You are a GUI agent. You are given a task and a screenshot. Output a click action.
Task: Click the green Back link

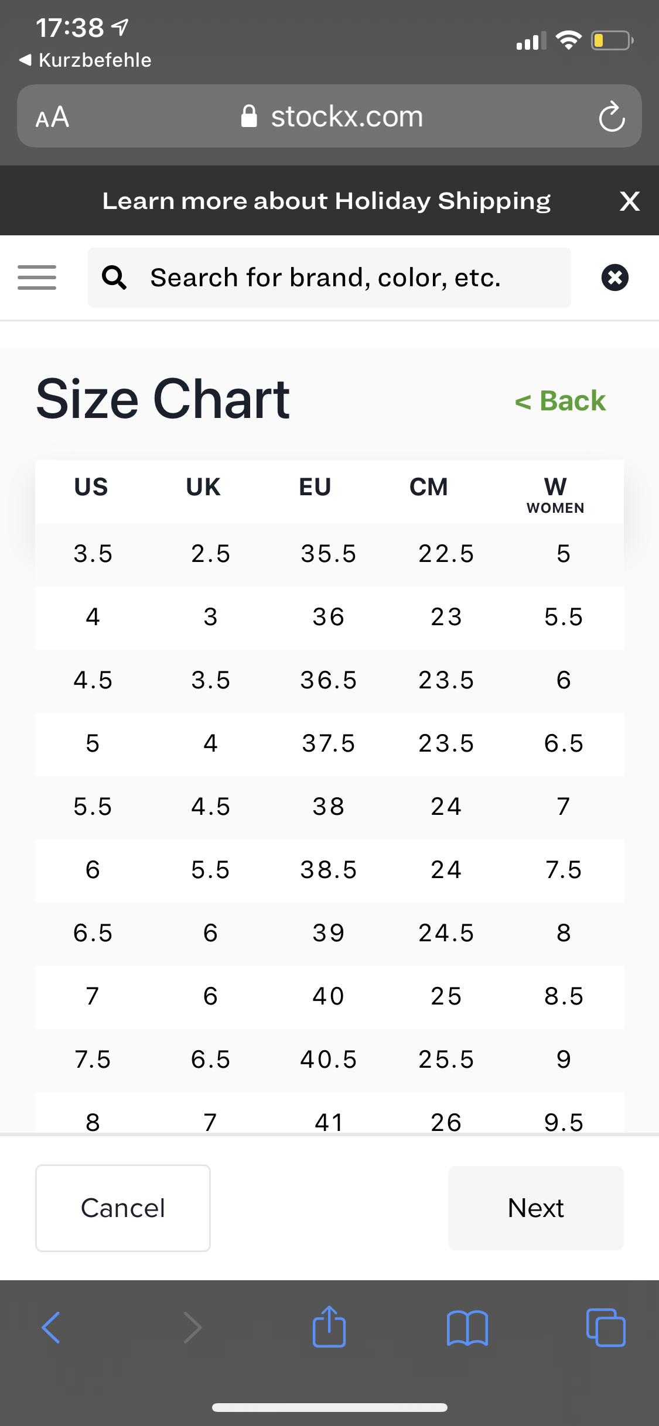tap(560, 401)
